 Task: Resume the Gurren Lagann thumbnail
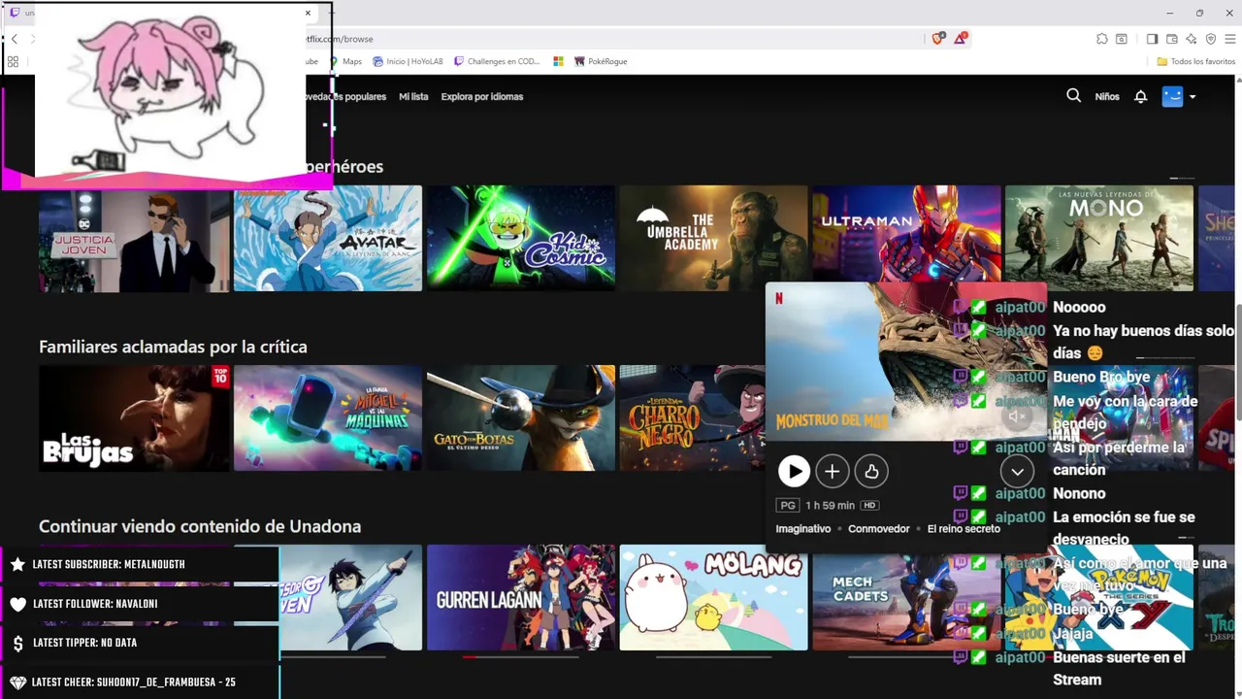click(521, 597)
